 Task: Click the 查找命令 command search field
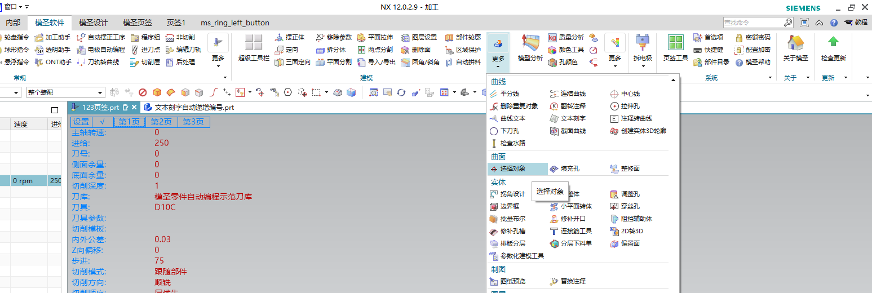754,23
